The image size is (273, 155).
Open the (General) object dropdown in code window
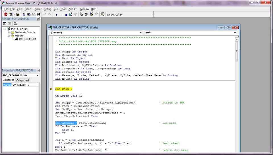tap(140, 33)
